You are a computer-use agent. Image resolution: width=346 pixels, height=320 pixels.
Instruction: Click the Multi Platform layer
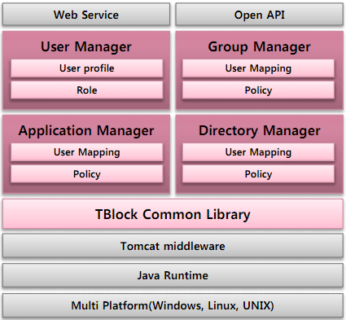pos(173,305)
